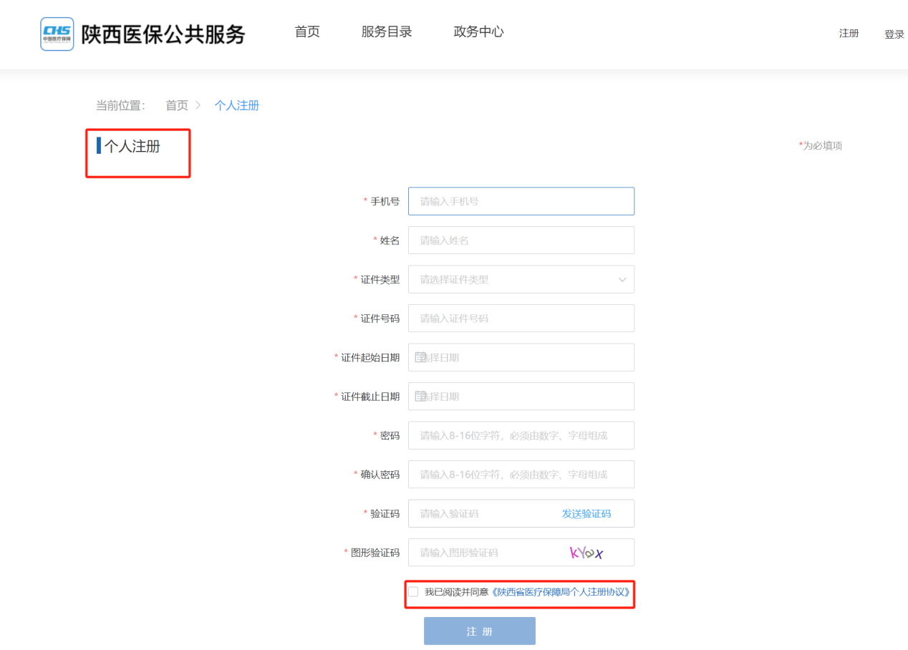The height and width of the screenshot is (650, 908).
Task: Focus the 手机号 input field
Action: [521, 202]
